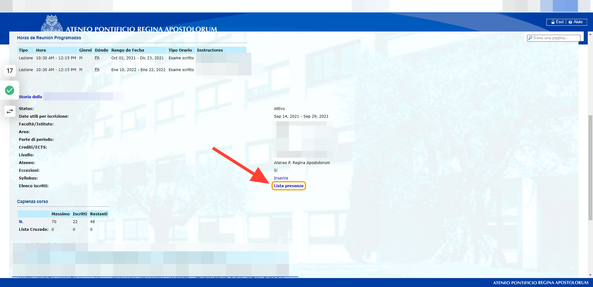Click the Rango de Fecha column header

138,50
